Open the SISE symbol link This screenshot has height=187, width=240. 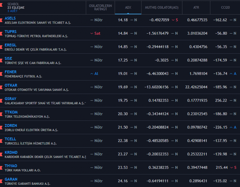(8, 58)
